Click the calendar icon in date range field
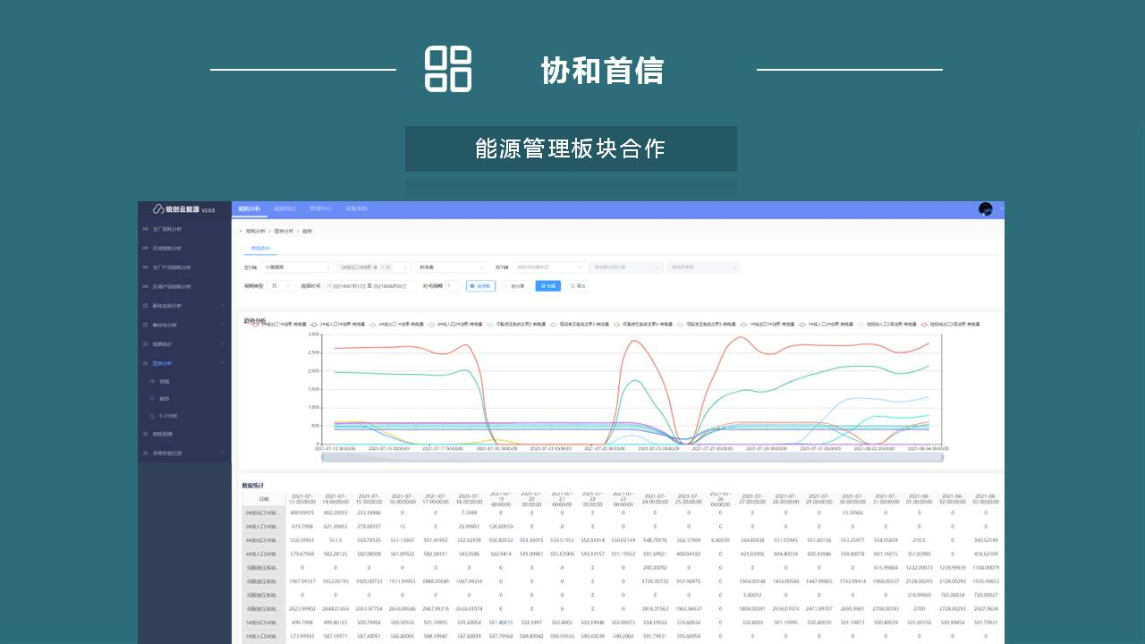Image resolution: width=1145 pixels, height=644 pixels. 328,286
